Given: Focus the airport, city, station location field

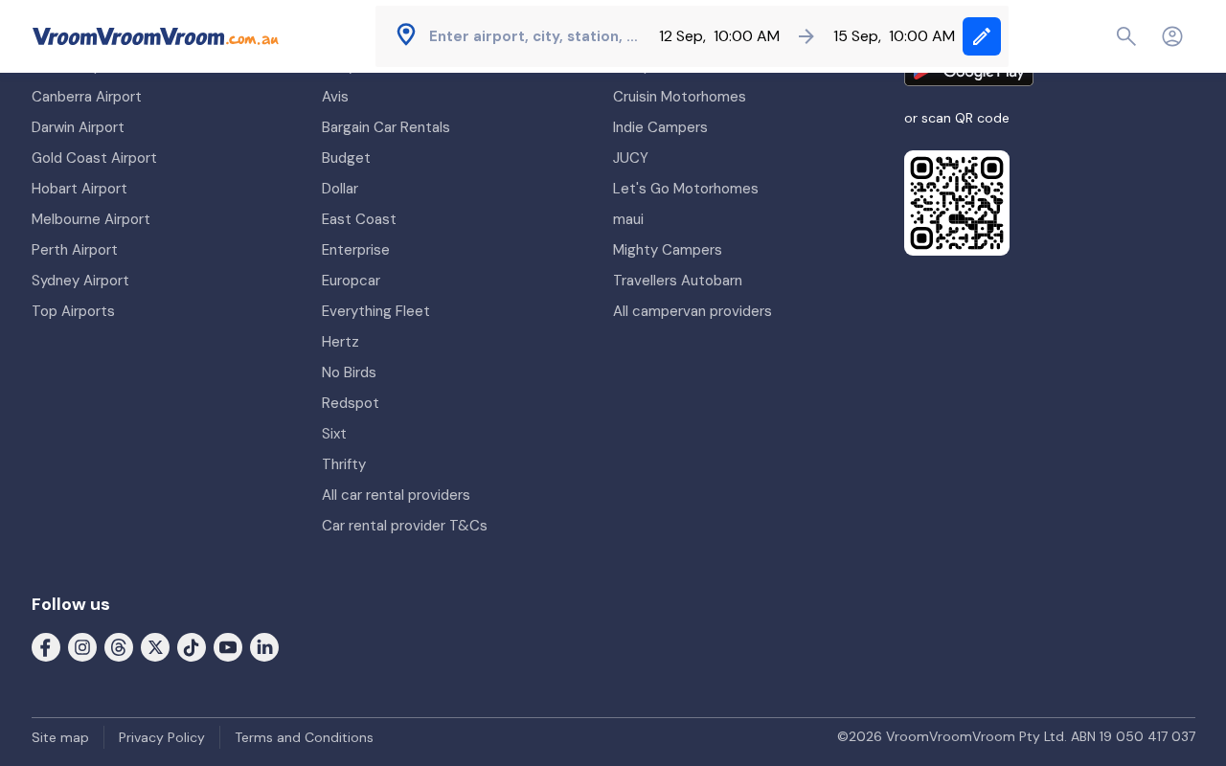Looking at the screenshot, I should point(534,36).
